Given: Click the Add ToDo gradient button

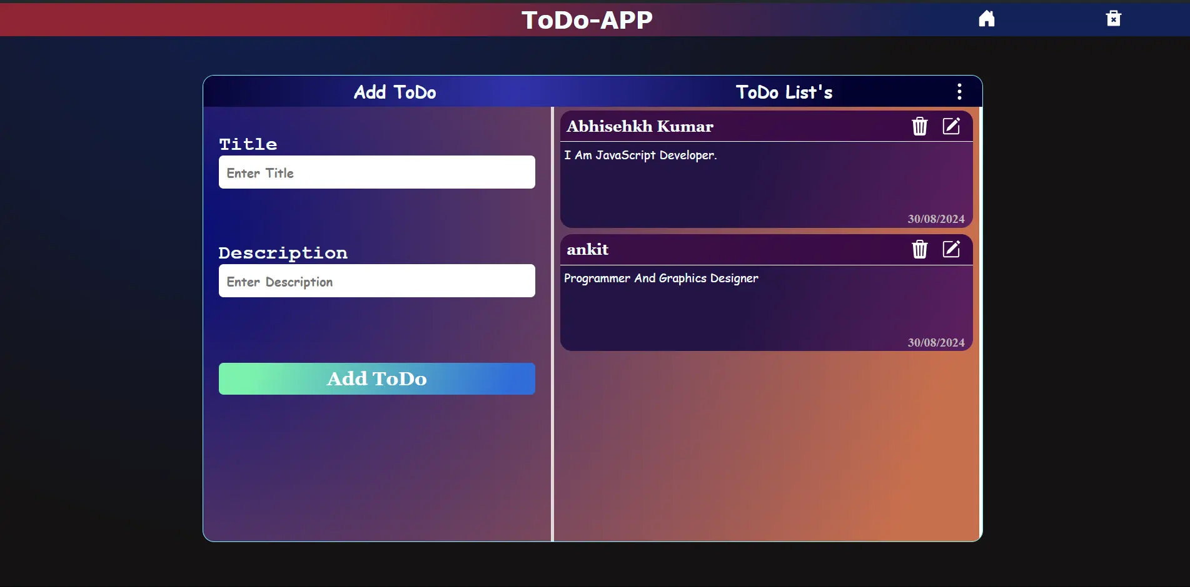Looking at the screenshot, I should [377, 378].
